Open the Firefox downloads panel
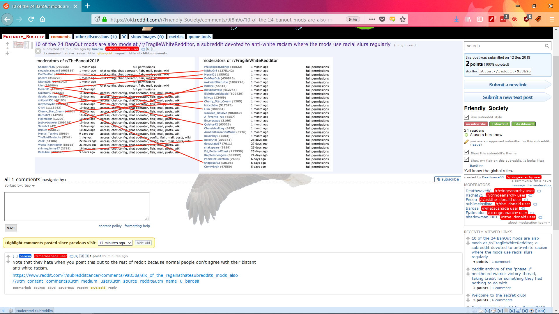 457,19
